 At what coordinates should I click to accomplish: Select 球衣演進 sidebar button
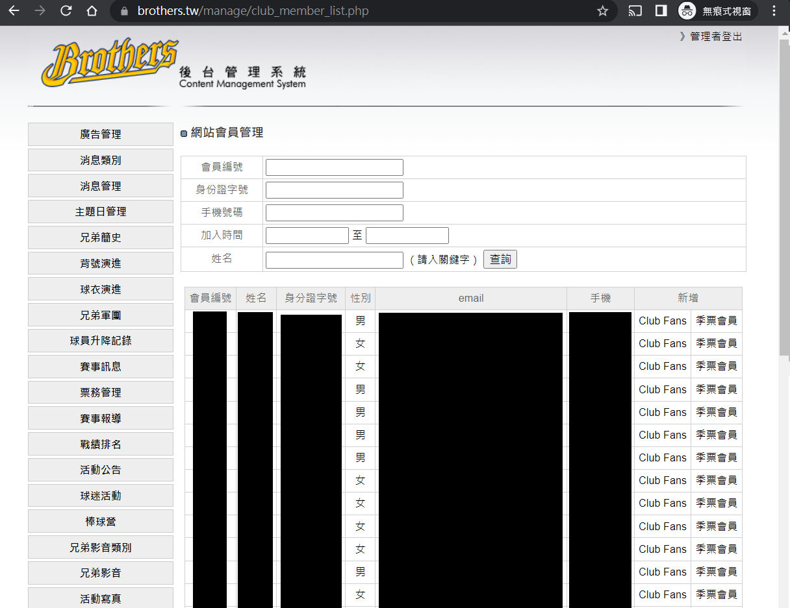(x=101, y=289)
